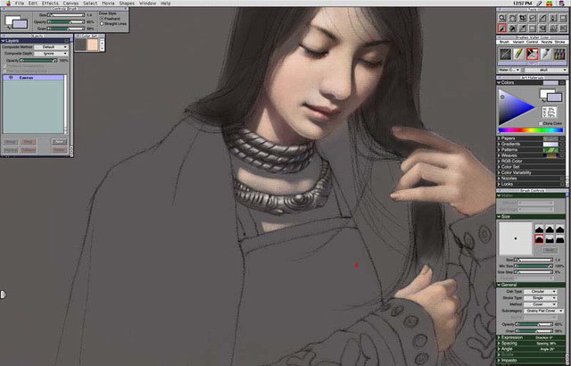Select the Lasso tool

pos(533,17)
